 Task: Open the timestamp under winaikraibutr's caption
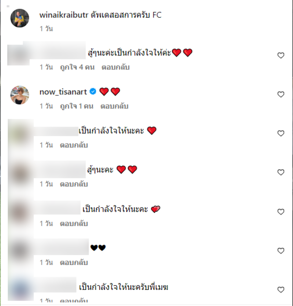coord(46,29)
